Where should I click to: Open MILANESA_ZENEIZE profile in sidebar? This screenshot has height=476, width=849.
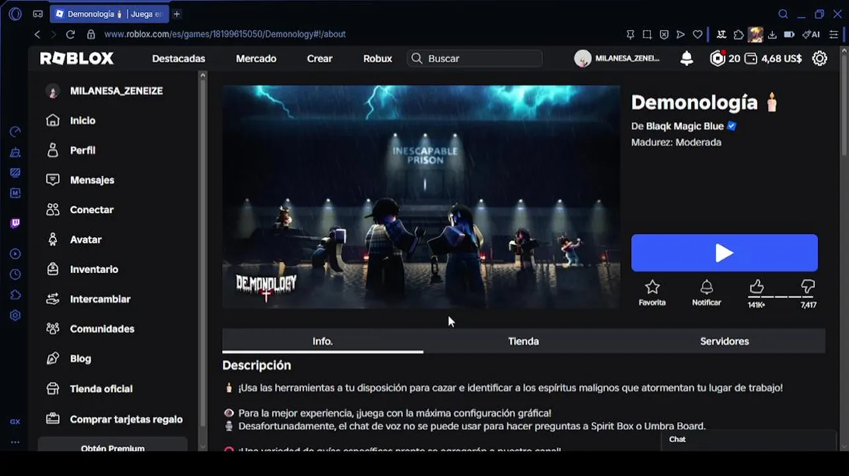(104, 91)
